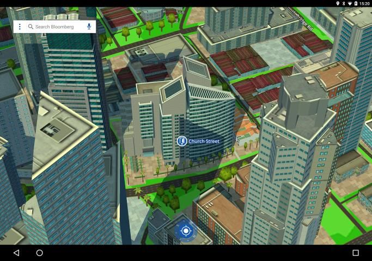Tap the Wi-Fi status bar icon

click(x=350, y=3)
